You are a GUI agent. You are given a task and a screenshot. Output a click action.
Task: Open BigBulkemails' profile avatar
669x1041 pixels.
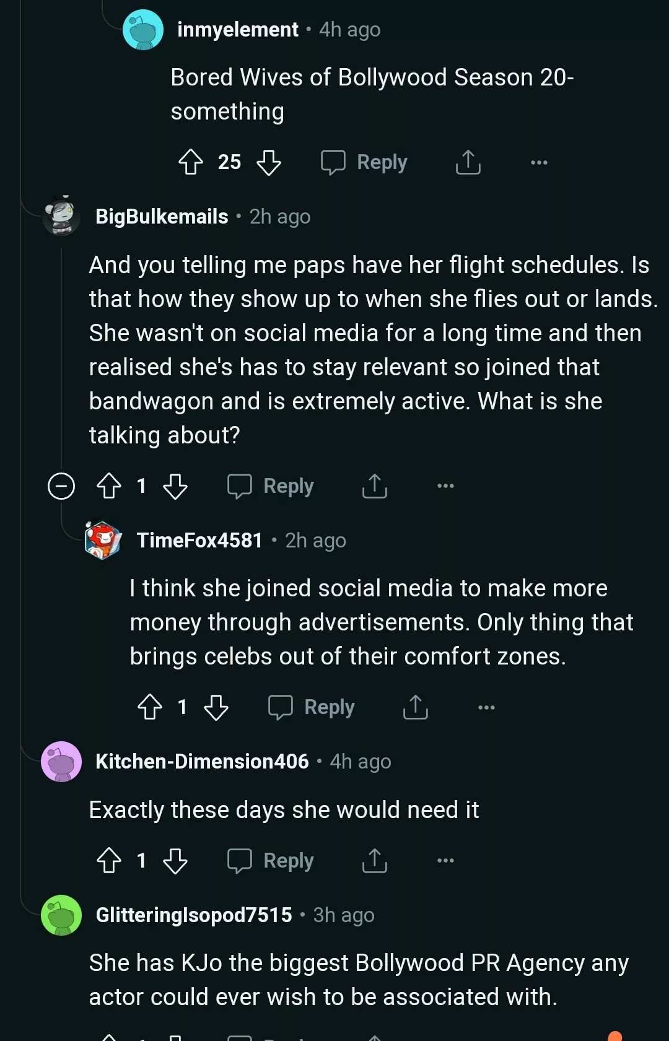(60, 217)
